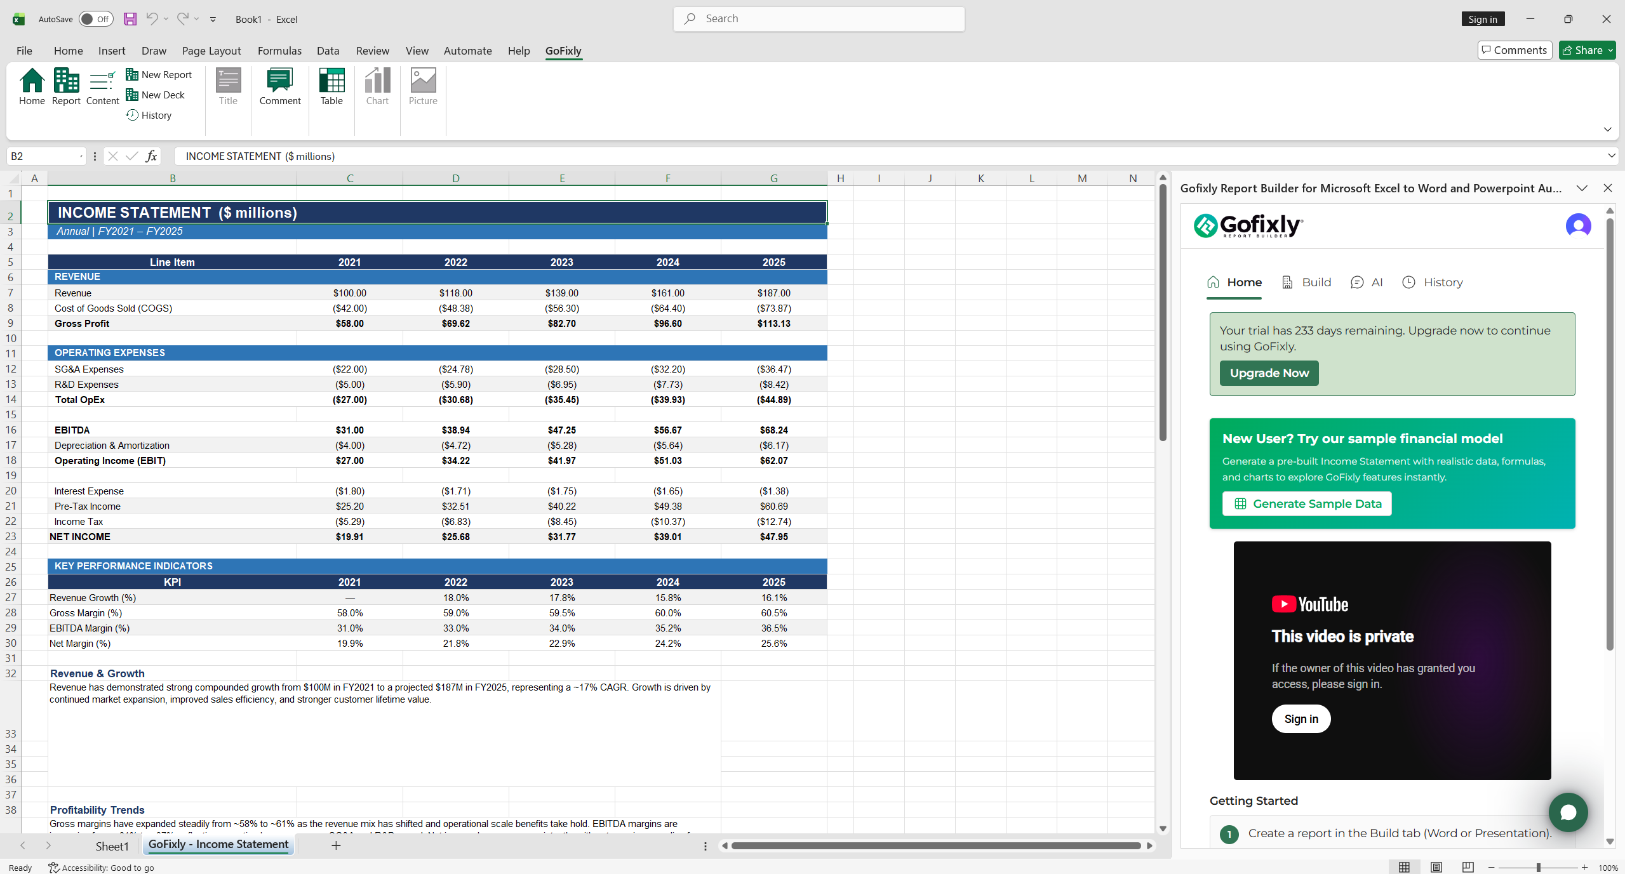
Task: Click the Title ribbon icon
Action: (x=228, y=87)
